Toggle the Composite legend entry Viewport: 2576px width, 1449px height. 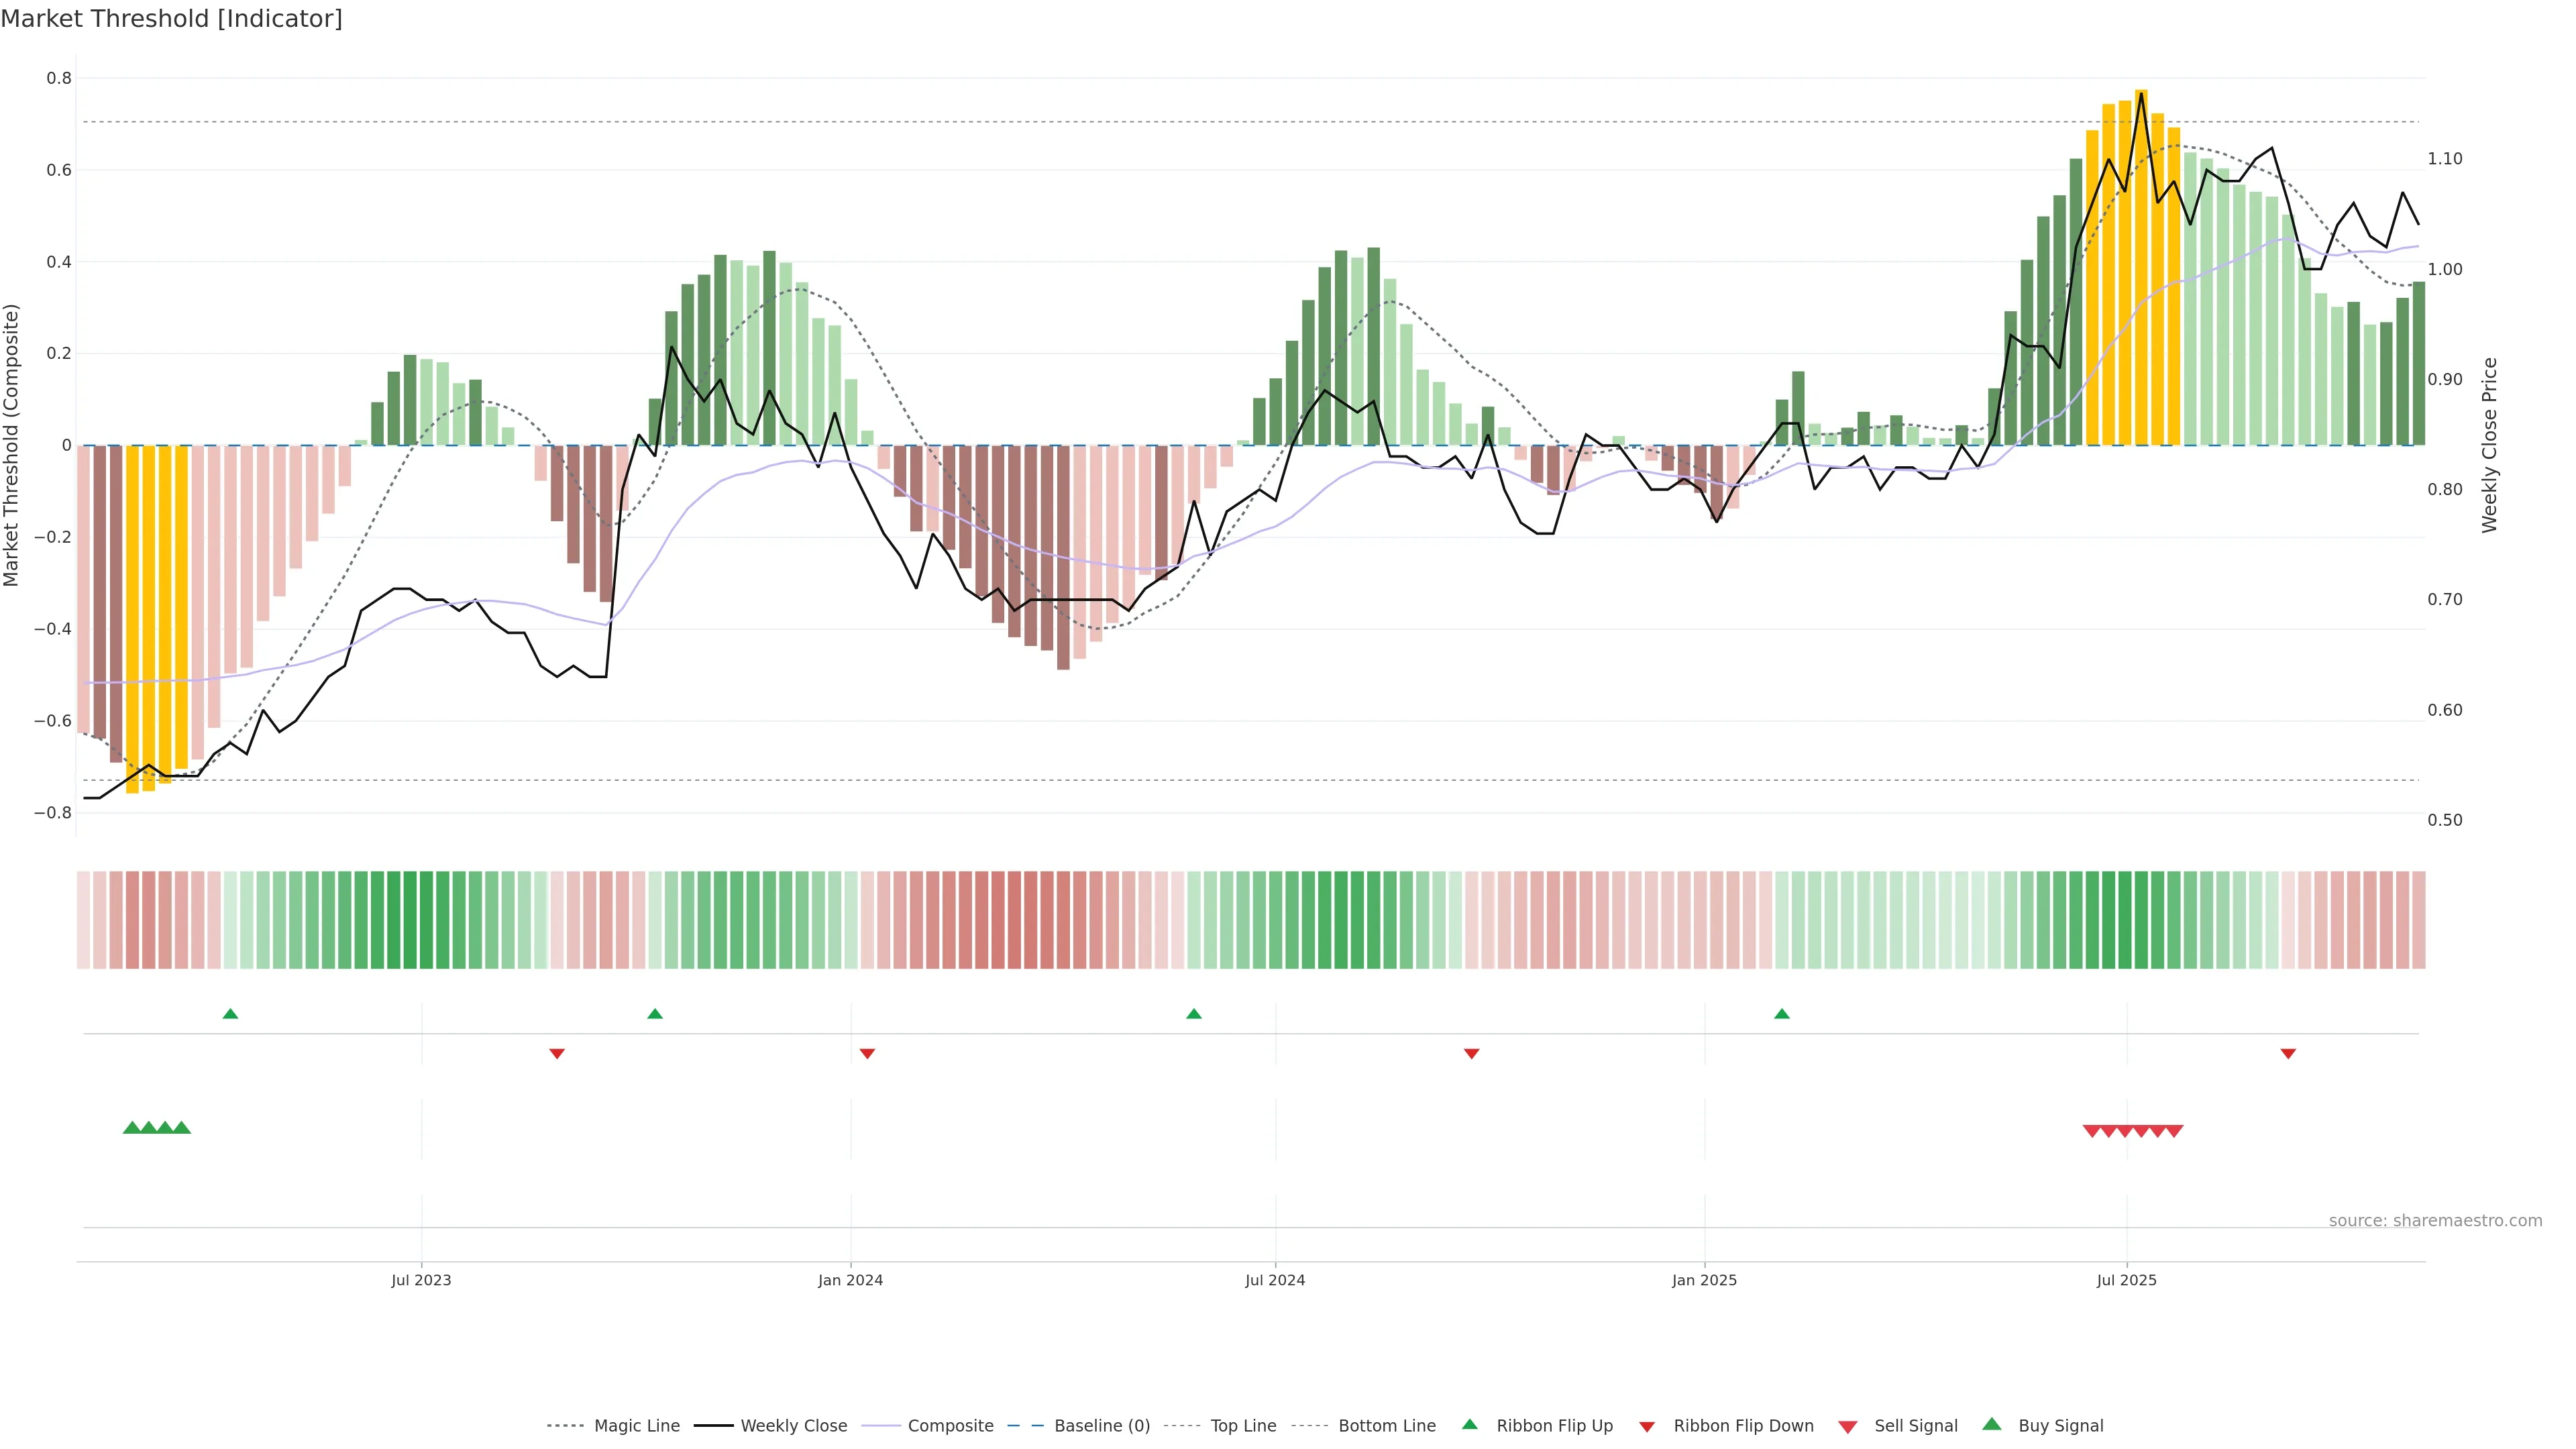[x=950, y=1426]
